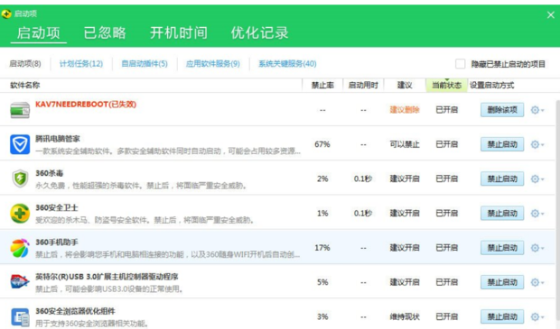This screenshot has width=560, height=329.
Task: Sort by the 软件名称 column header
Action: click(x=25, y=86)
